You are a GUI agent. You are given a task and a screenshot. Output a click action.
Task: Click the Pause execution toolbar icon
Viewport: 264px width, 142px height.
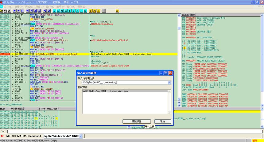tap(22, 11)
